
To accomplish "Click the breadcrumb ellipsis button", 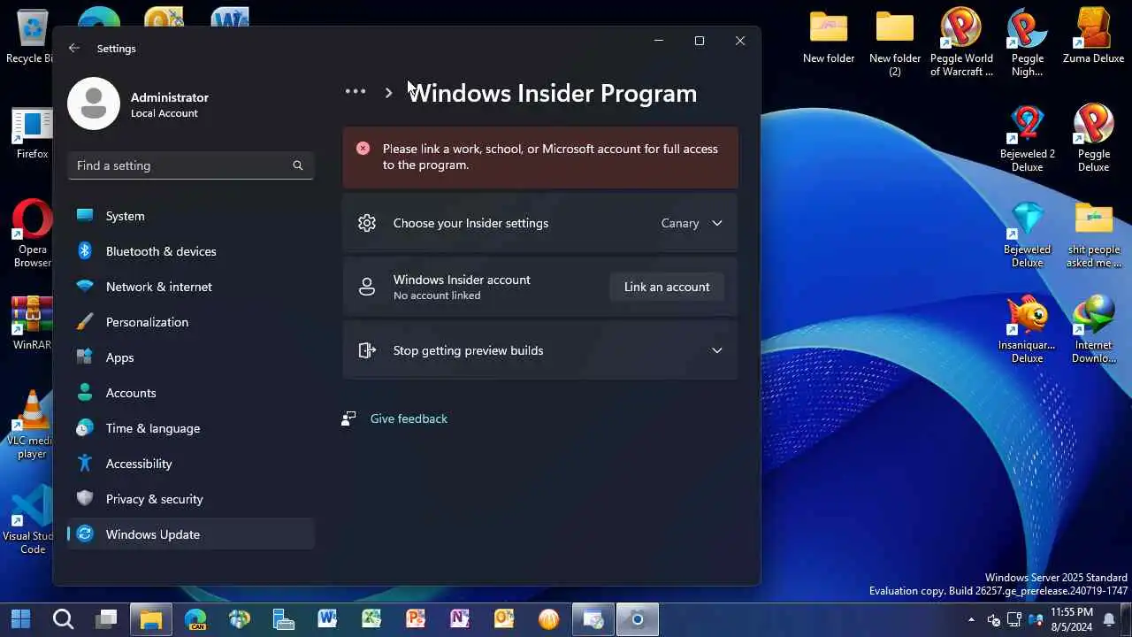I will coord(356,92).
